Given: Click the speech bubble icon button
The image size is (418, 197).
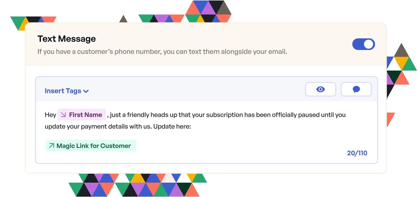Looking at the screenshot, I should tap(356, 89).
